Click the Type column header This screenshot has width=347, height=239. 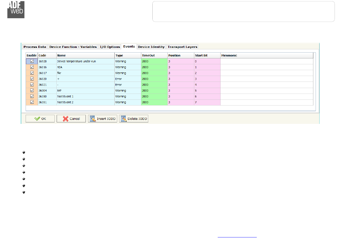click(x=127, y=56)
